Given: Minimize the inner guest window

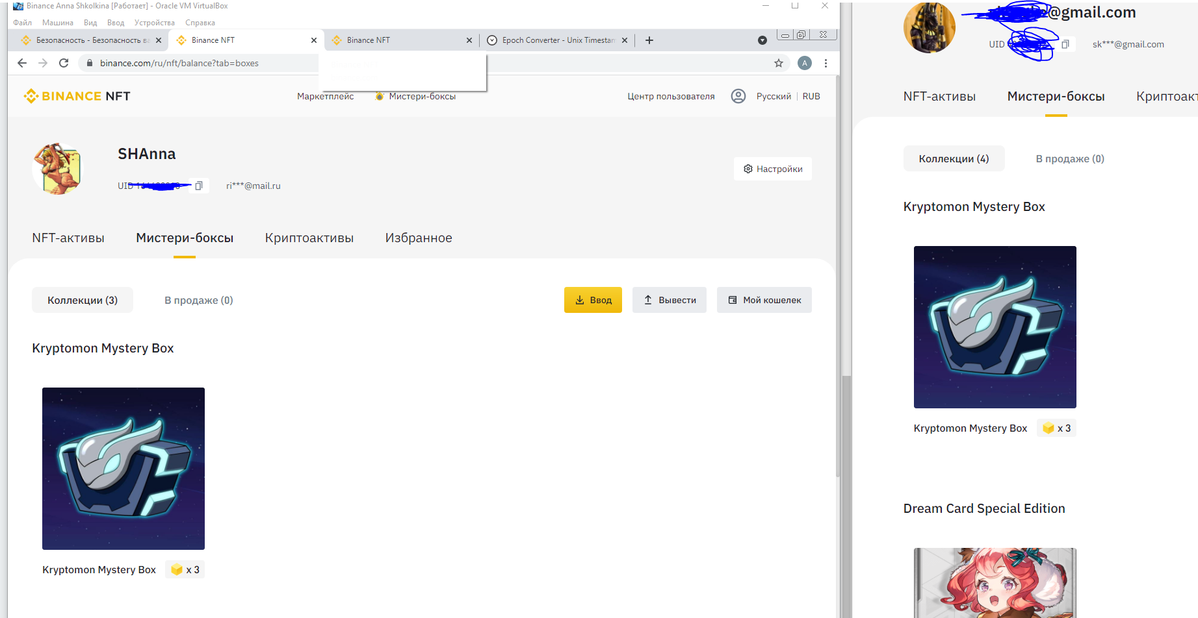Looking at the screenshot, I should [x=785, y=35].
